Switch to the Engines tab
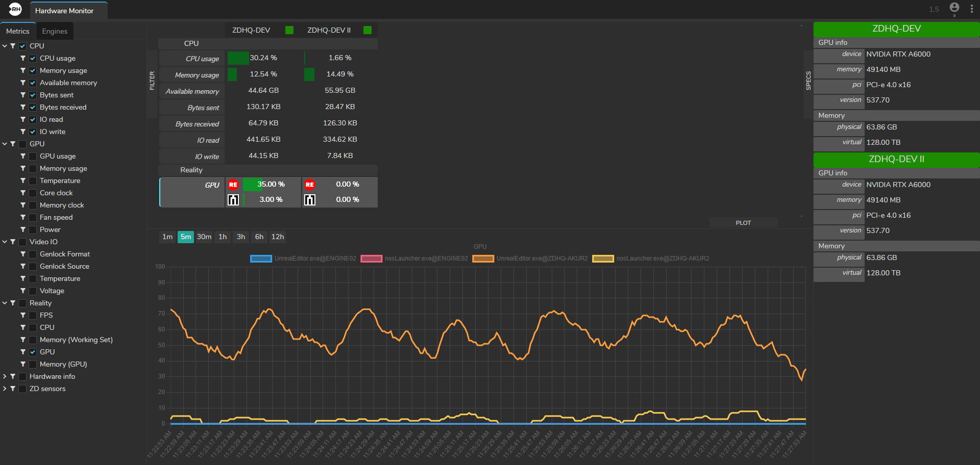The image size is (980, 465). (55, 31)
